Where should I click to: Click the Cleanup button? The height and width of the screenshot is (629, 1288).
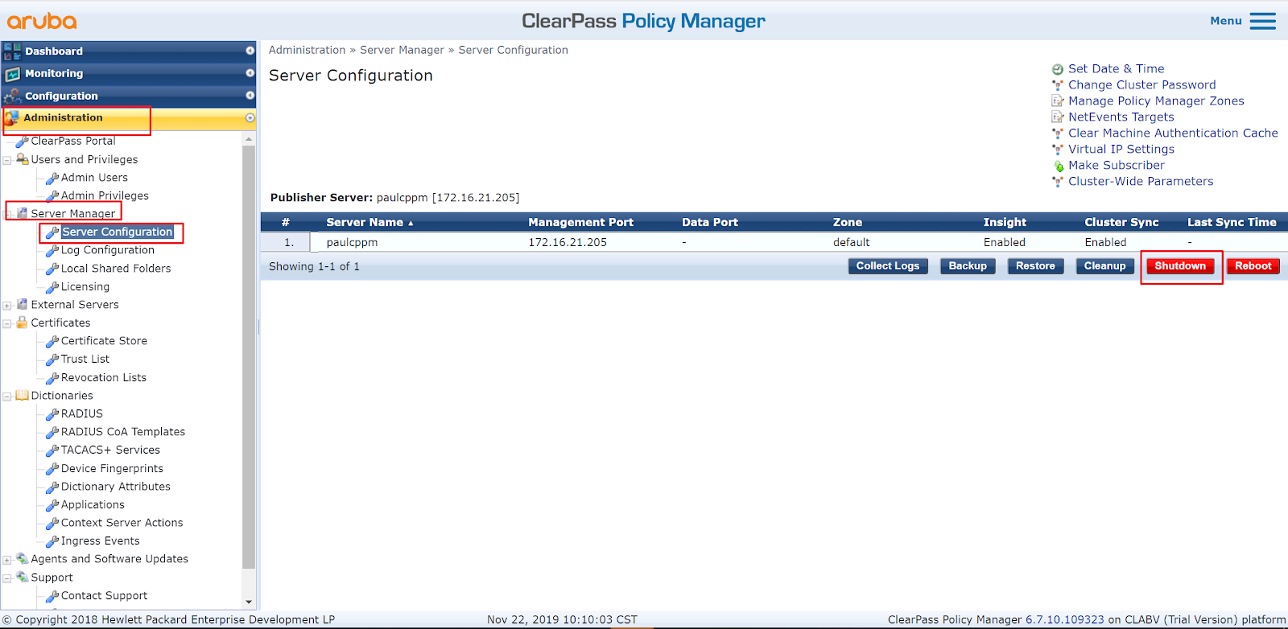coord(1104,266)
